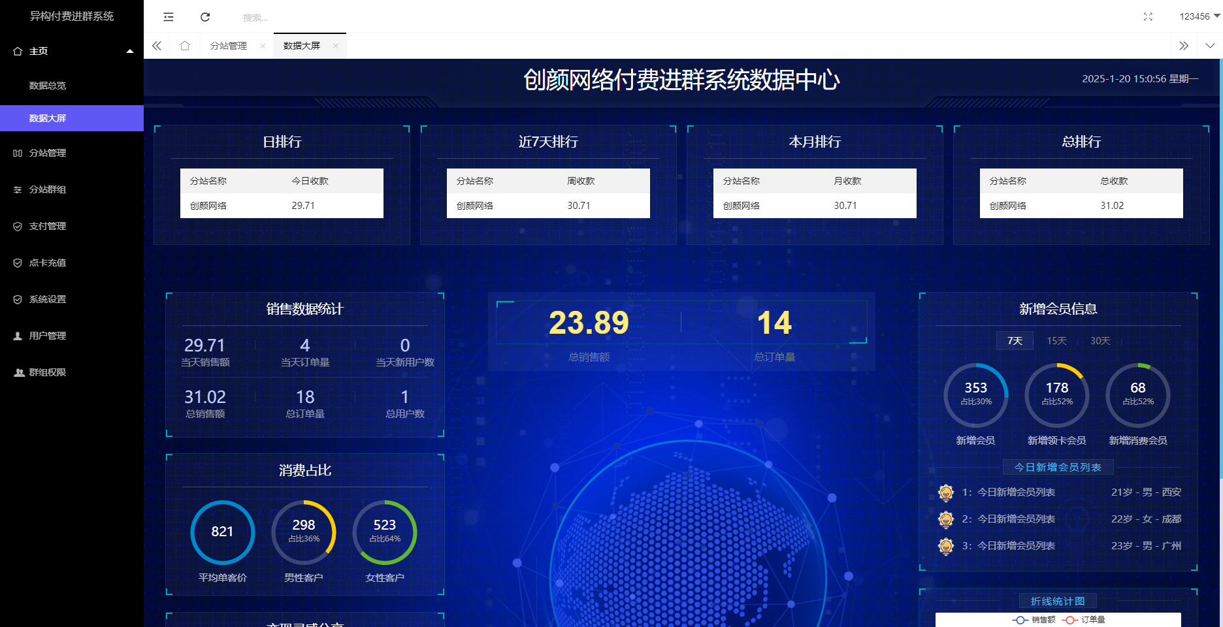Collapse the 主页 sidebar group
This screenshot has height=627, width=1223.
(72, 51)
